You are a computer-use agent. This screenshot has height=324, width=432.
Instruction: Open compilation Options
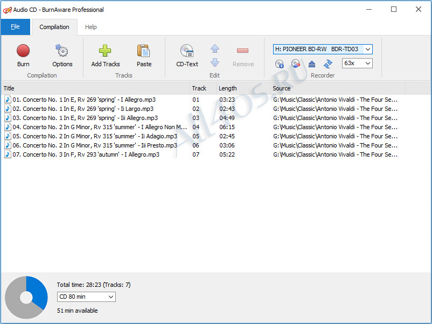[62, 55]
